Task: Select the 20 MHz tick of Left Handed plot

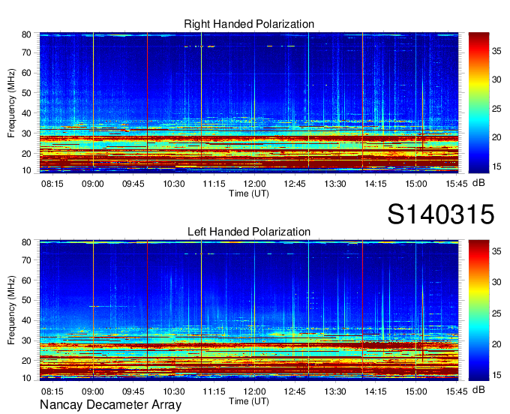Action: [x=26, y=361]
